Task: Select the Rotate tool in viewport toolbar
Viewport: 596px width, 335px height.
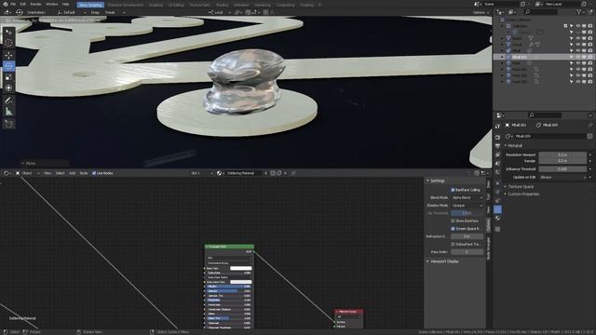Action: tap(8, 66)
